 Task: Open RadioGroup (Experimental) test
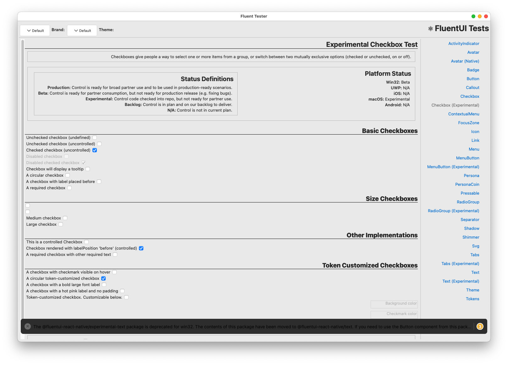[453, 211]
